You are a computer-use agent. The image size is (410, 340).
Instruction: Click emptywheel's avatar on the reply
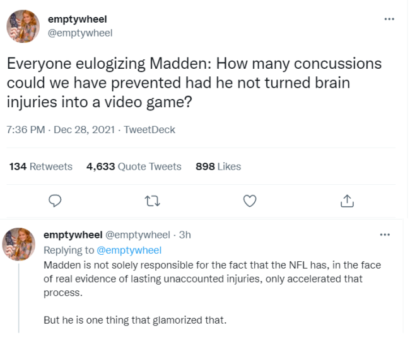tap(21, 244)
